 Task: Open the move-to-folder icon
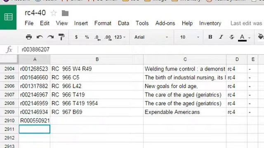pos(65,13)
